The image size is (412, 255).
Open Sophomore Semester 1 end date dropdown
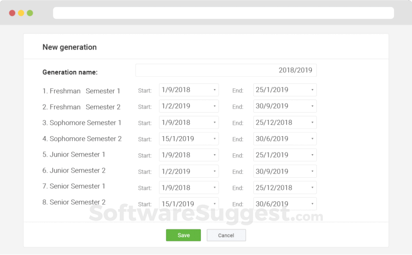point(285,122)
